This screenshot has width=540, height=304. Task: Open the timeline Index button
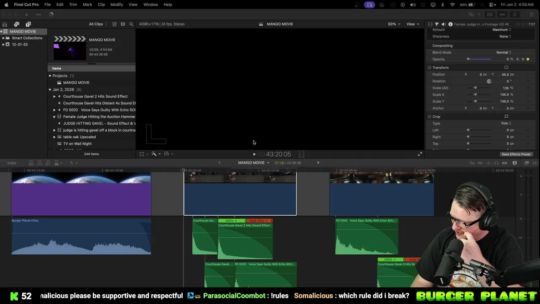[x=12, y=163]
